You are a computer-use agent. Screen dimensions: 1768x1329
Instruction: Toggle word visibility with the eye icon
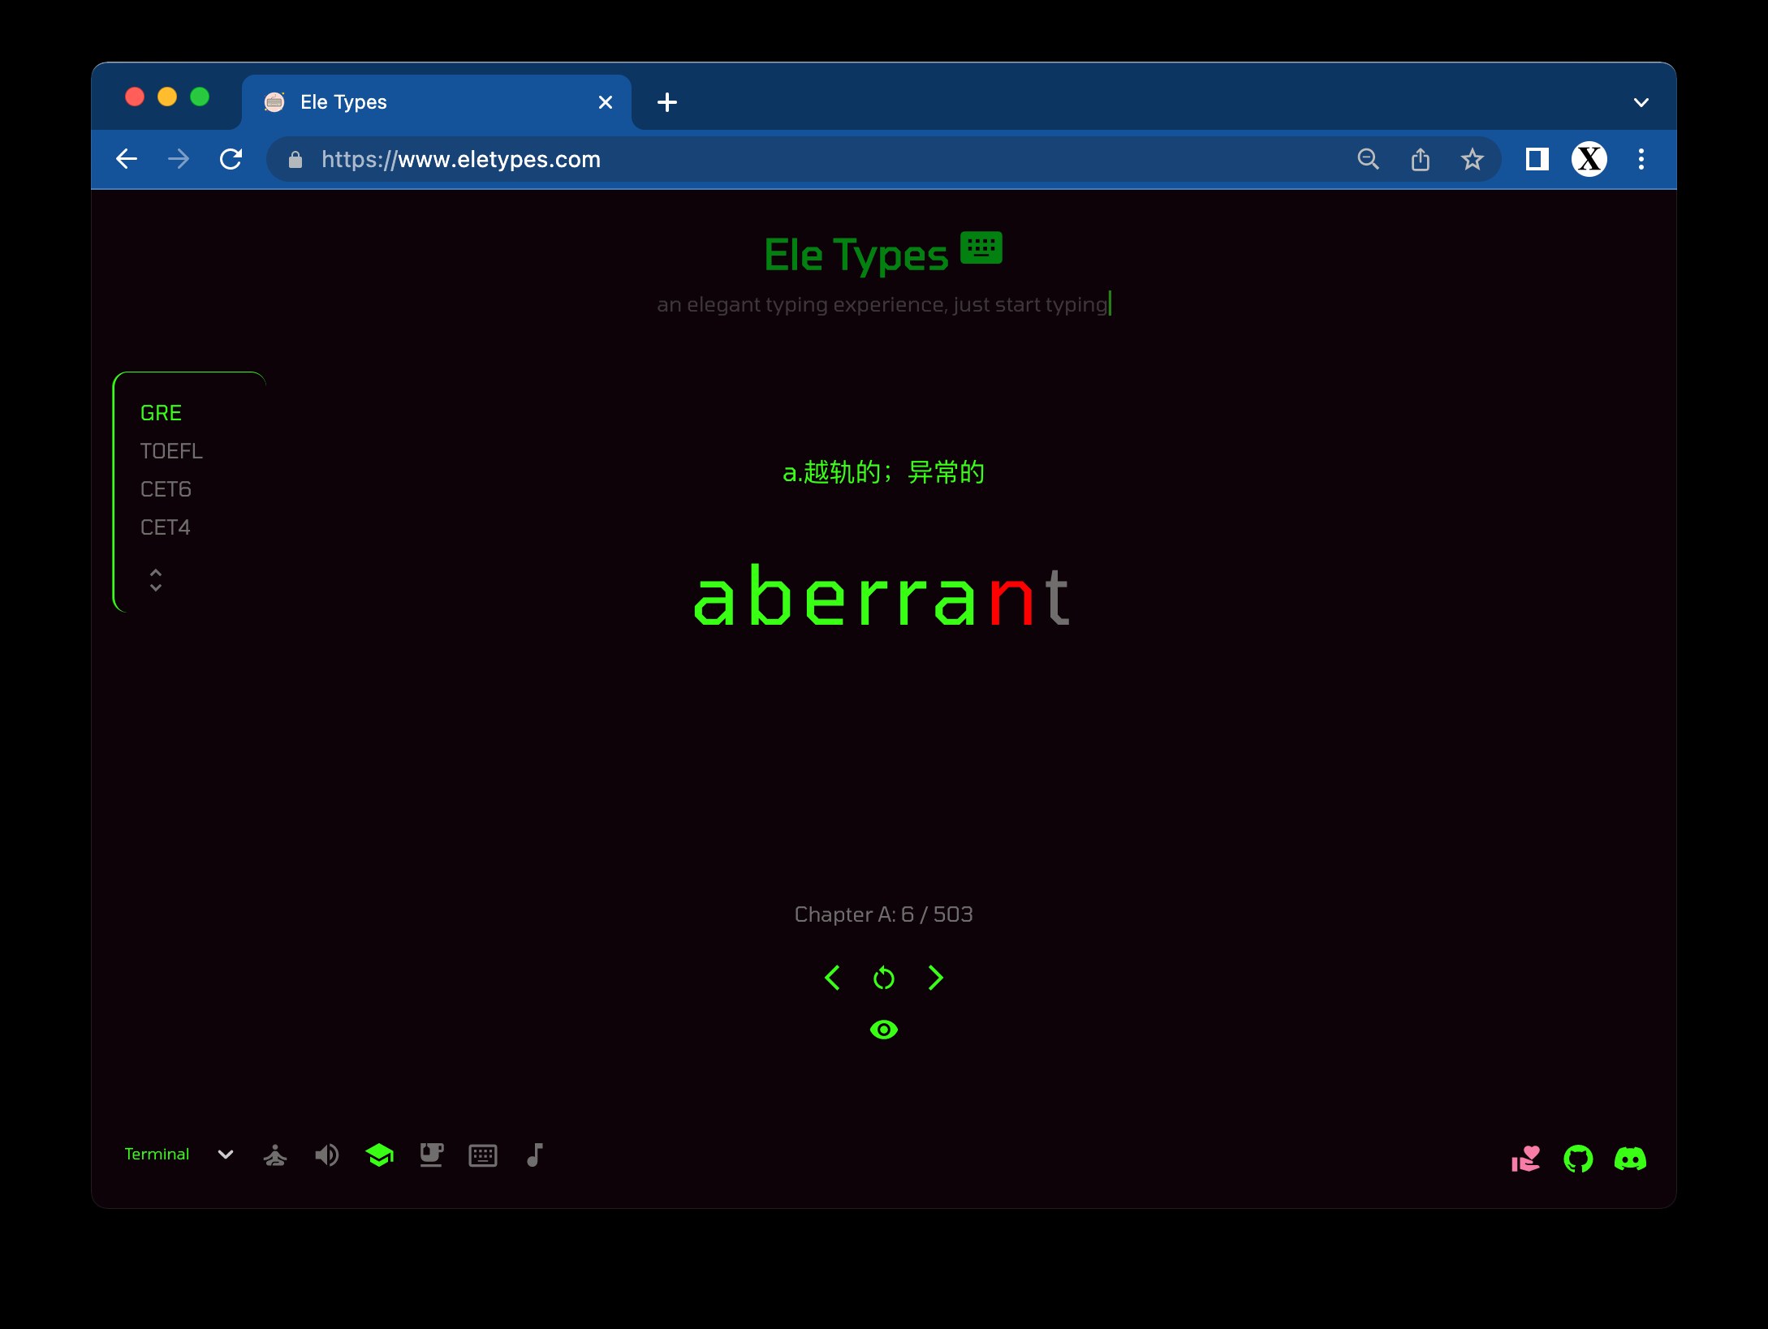tap(883, 1030)
